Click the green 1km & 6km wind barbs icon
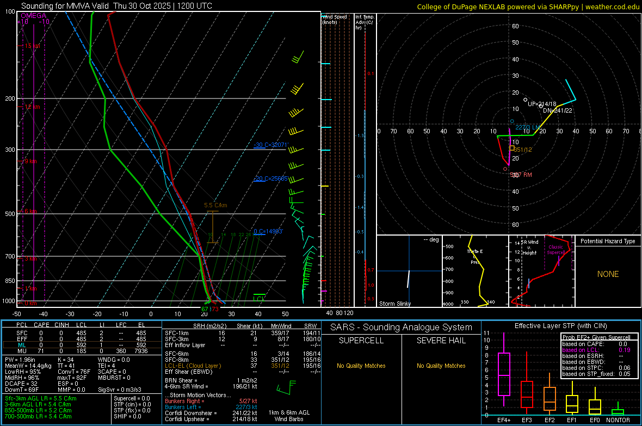Viewport: 642px width, 426px height. coord(286,387)
